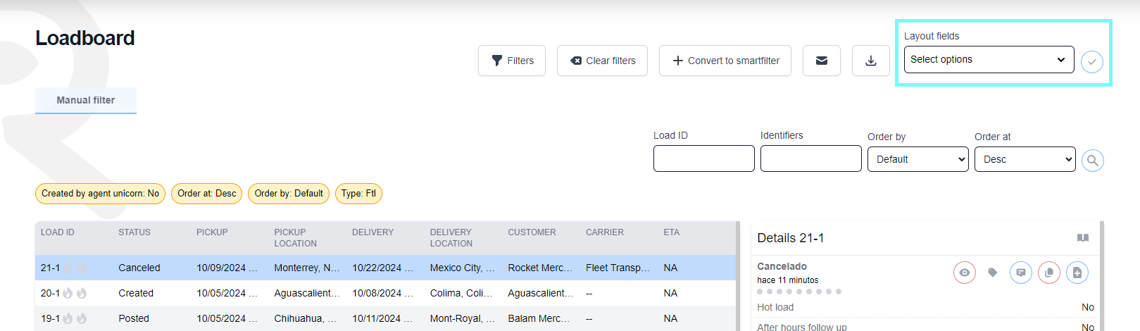Click the Mexico City delivery location cell
Screen dimensions: 1140x331
[x=463, y=268]
